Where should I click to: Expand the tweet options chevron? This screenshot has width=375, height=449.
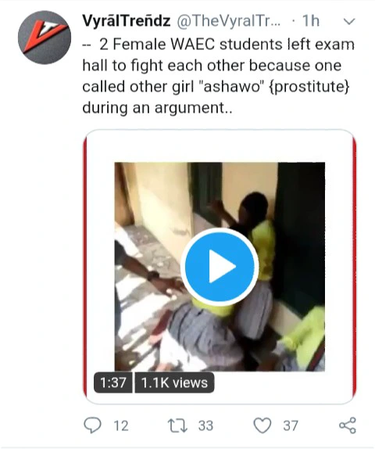[349, 21]
